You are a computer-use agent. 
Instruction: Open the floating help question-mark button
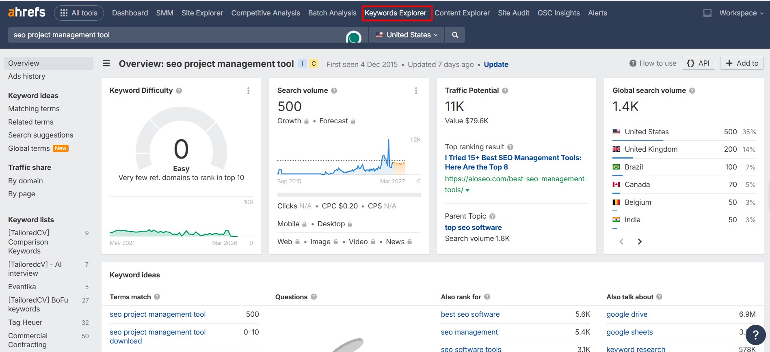[755, 335]
